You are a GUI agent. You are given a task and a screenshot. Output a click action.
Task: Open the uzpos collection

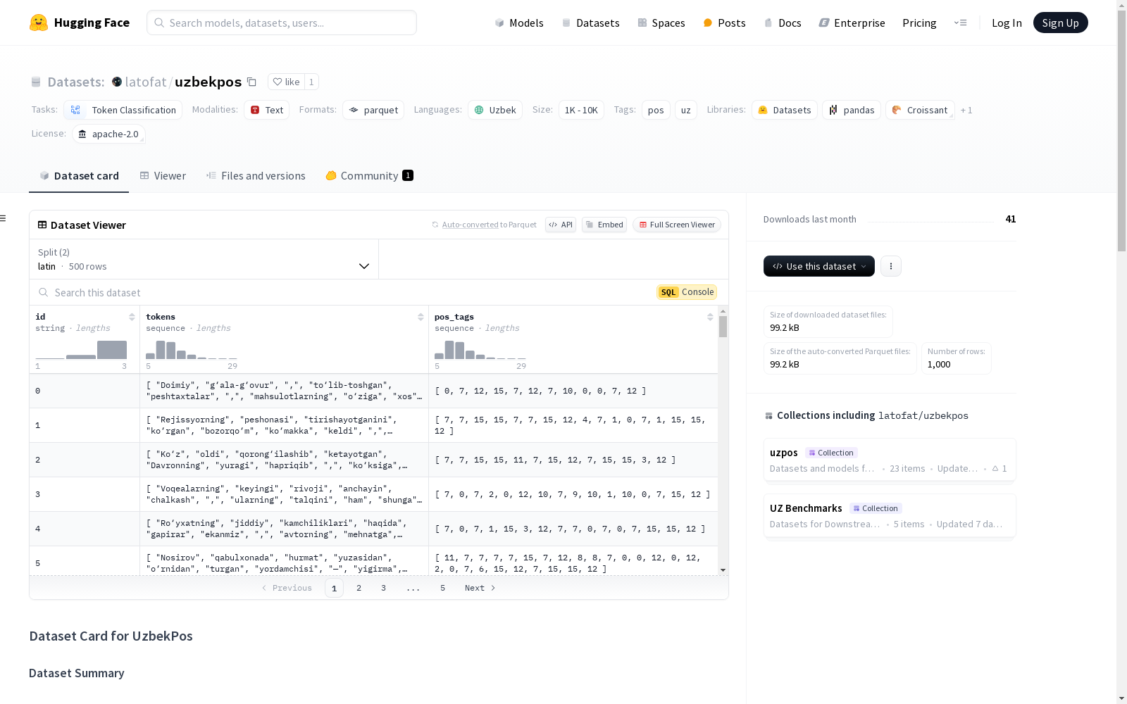890,460
